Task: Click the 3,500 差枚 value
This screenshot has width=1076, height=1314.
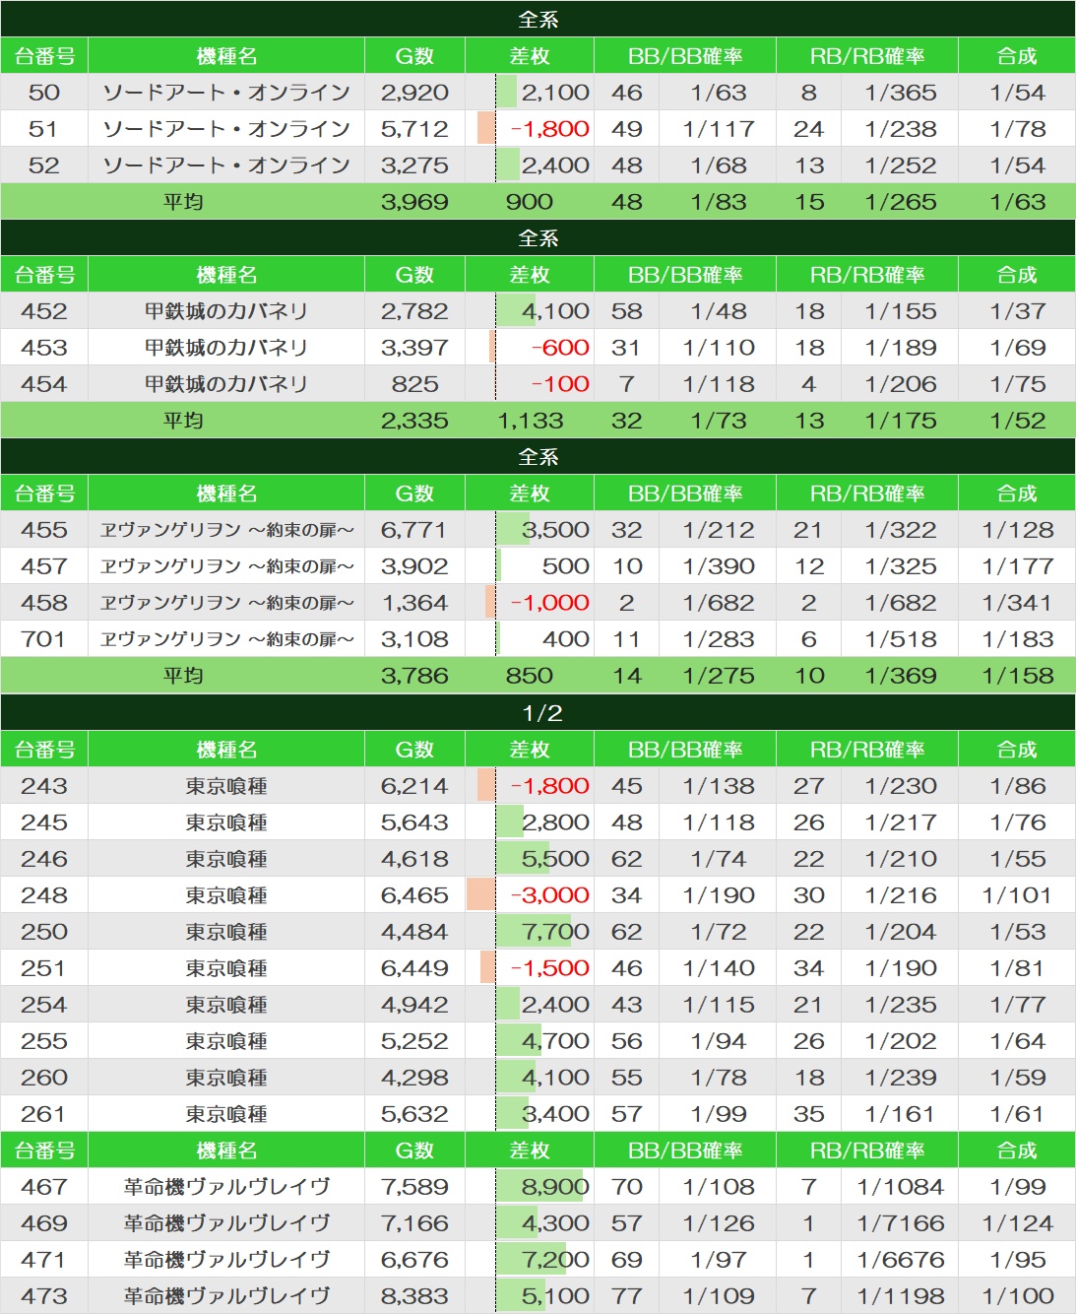Action: tap(555, 530)
